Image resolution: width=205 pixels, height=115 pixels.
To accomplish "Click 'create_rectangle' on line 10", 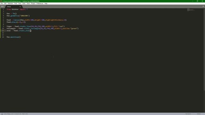I will [31, 28].
